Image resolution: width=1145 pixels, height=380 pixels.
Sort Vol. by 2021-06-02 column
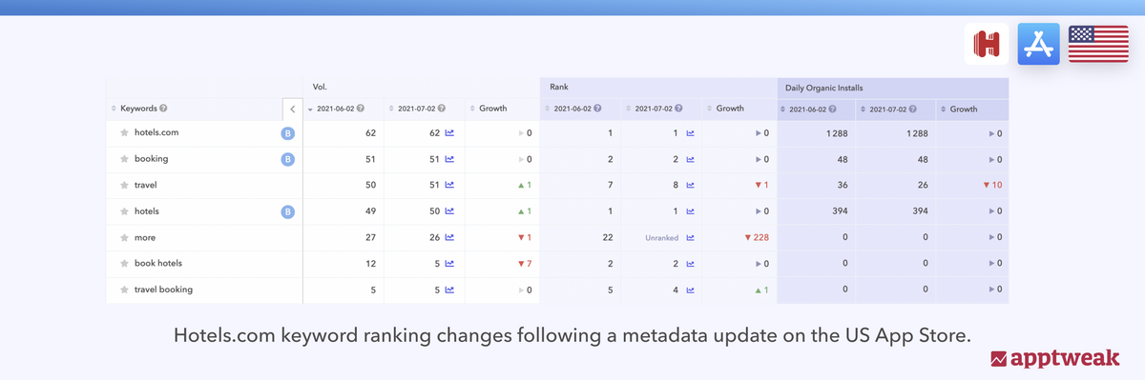click(309, 109)
